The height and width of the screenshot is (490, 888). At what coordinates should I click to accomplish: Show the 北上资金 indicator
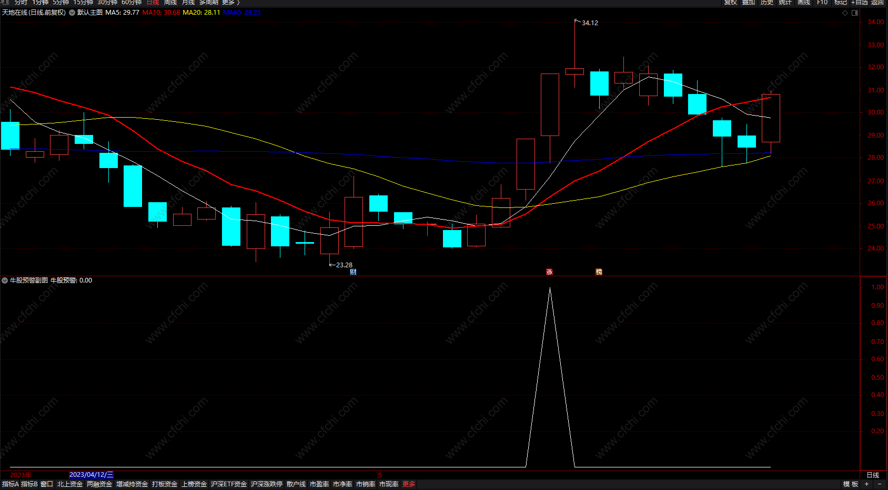point(70,484)
